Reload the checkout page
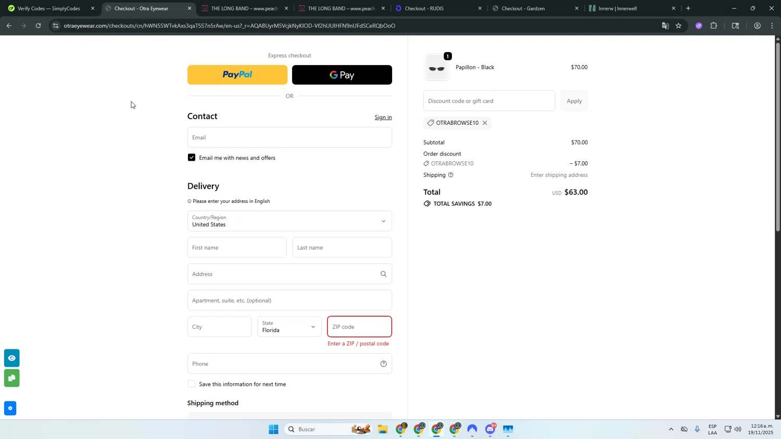The width and height of the screenshot is (781, 439). coord(39,25)
